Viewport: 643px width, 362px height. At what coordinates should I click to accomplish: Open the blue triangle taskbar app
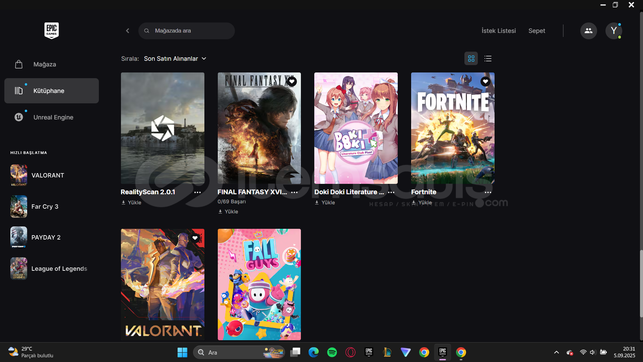406,352
